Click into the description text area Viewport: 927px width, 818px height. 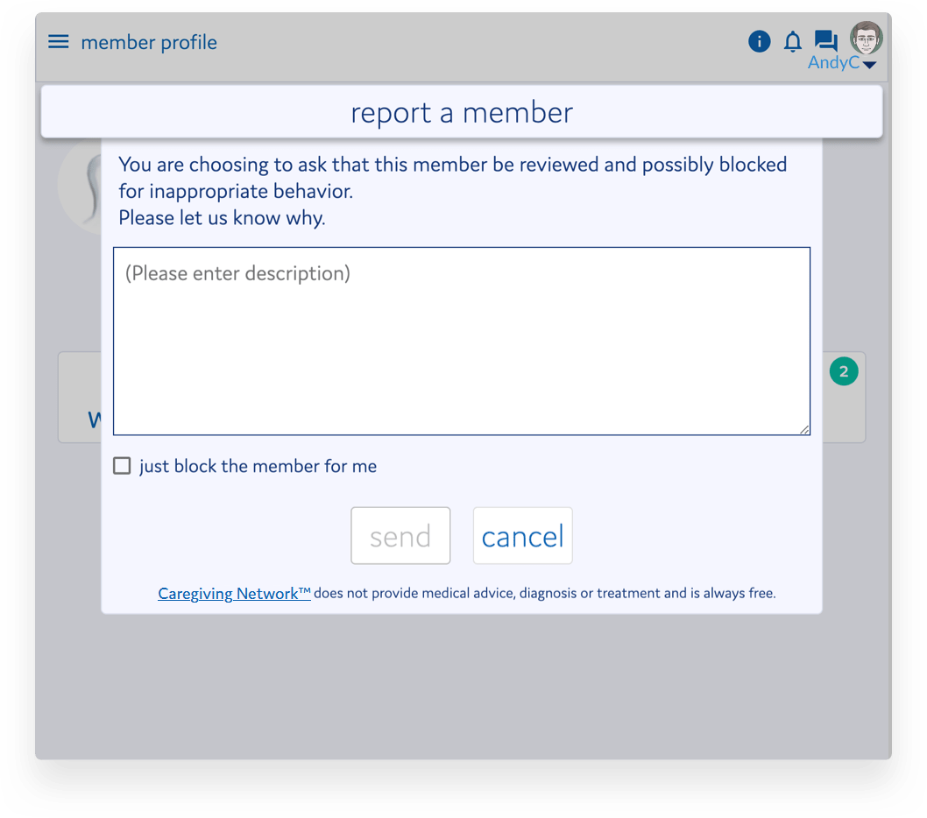462,341
